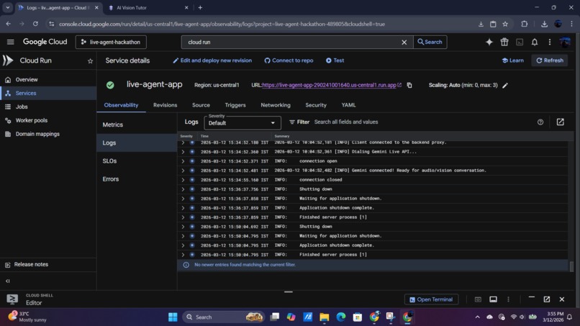580x326 pixels.
Task: Click the logs vertical scrollbar thumb
Action: tap(571, 266)
